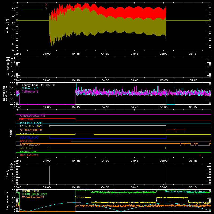Select the FRONTS_OFF label
The width and height of the screenshot is (214, 214).
tap(28, 152)
